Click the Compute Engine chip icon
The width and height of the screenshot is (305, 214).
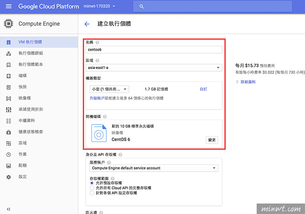[8, 24]
